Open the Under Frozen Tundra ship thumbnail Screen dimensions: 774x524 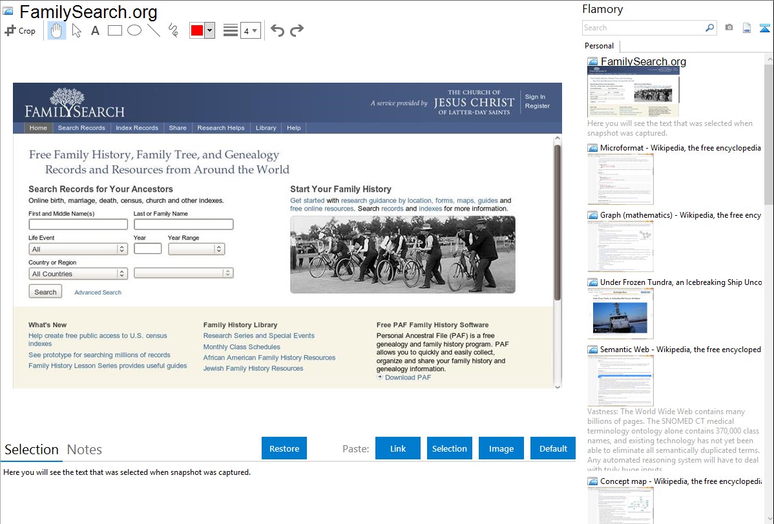click(620, 314)
